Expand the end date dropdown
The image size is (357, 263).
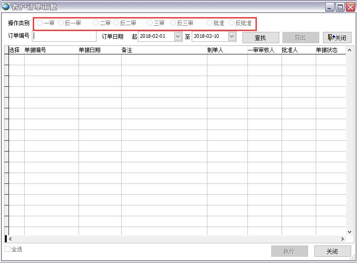[232, 36]
